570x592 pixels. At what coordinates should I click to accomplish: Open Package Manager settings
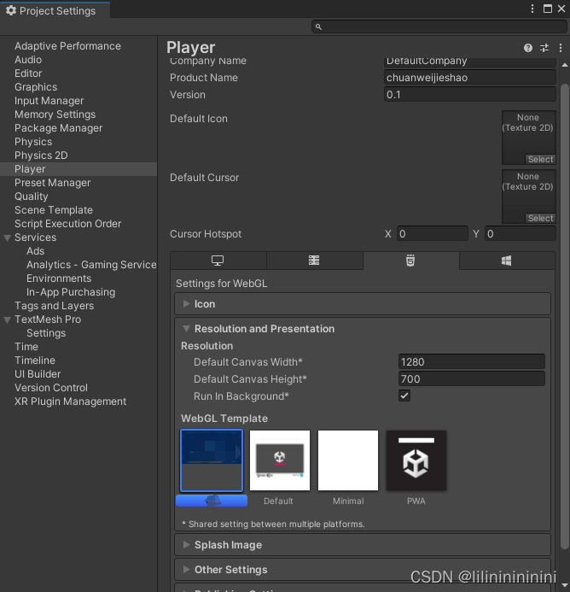(x=59, y=128)
